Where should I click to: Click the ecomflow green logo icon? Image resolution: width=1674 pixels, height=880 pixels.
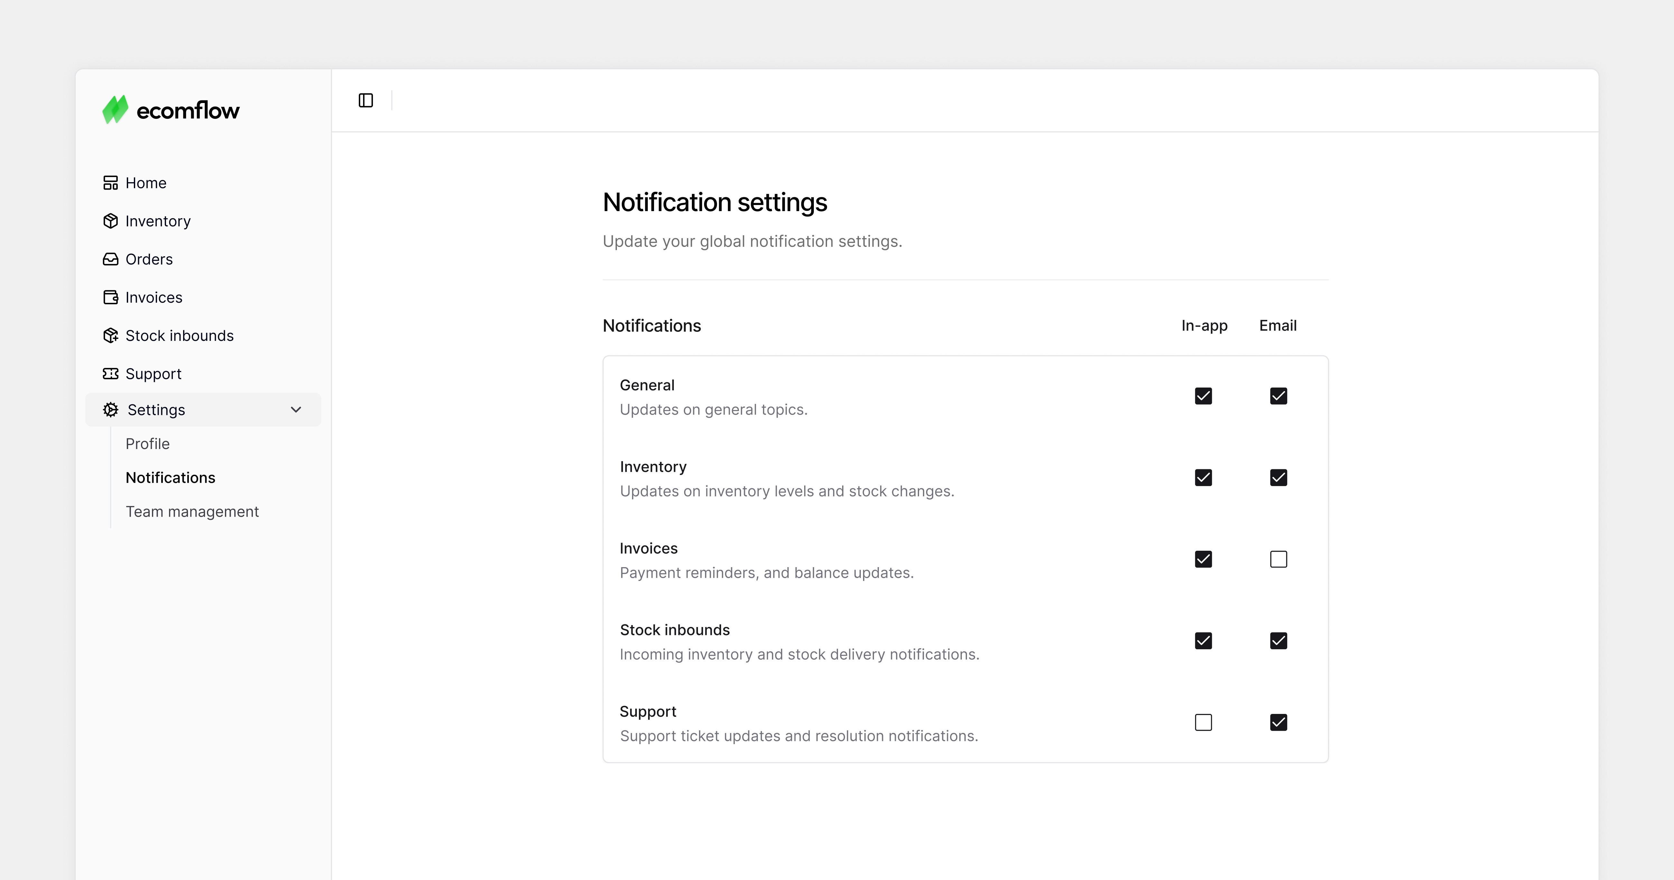pyautogui.click(x=116, y=109)
